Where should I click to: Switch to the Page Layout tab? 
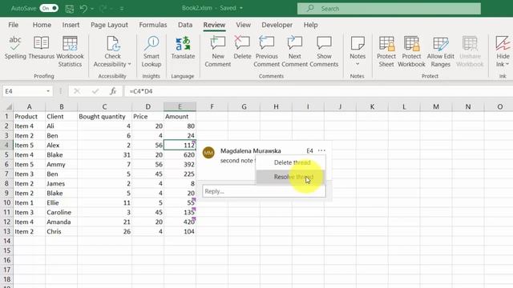pyautogui.click(x=109, y=25)
